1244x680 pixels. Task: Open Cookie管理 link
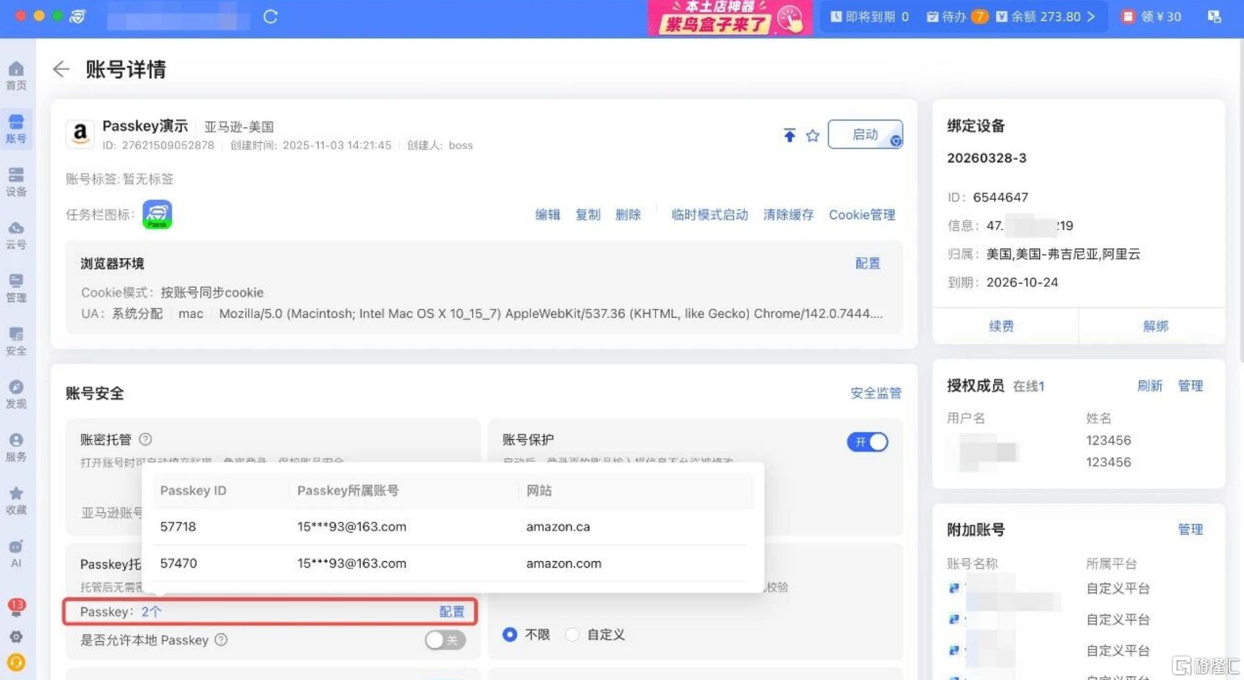tap(862, 215)
